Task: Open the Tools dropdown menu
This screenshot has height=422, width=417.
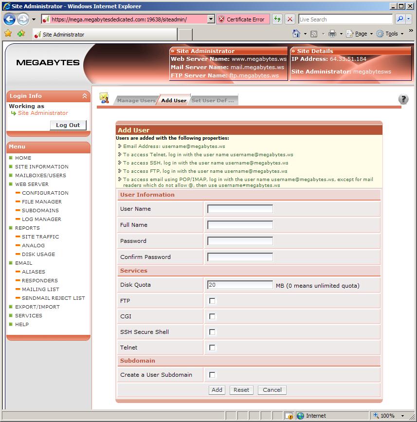Action: coord(391,34)
